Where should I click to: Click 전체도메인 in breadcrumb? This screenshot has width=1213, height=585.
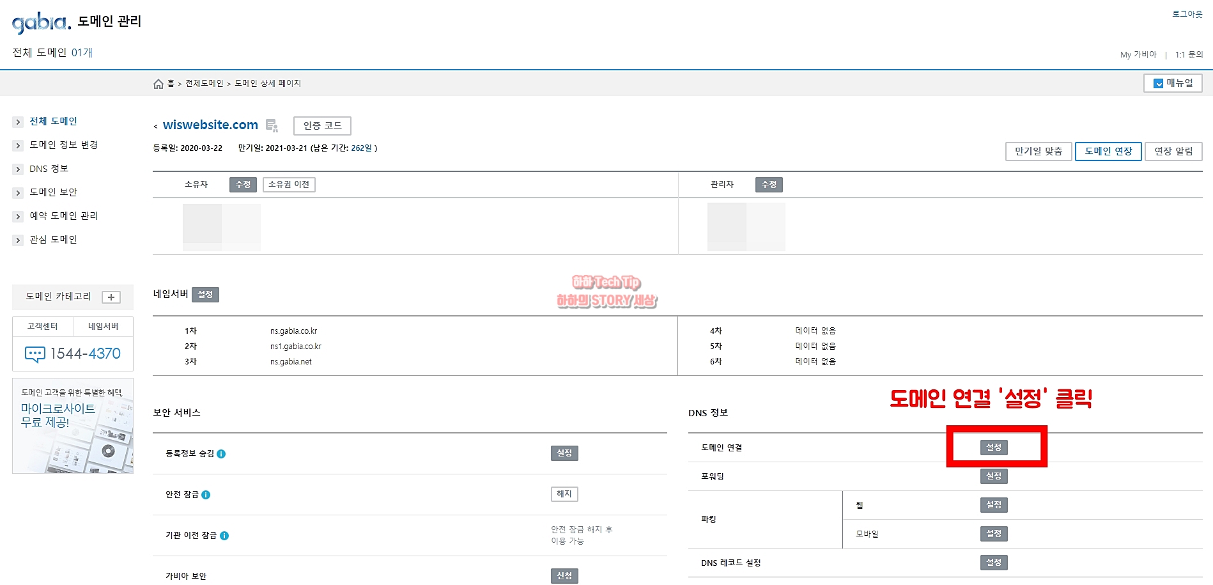coord(205,84)
